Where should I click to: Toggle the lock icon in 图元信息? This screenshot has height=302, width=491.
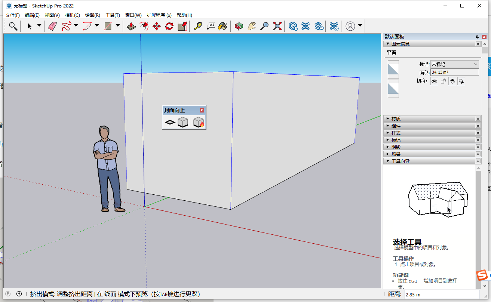pyautogui.click(x=443, y=81)
